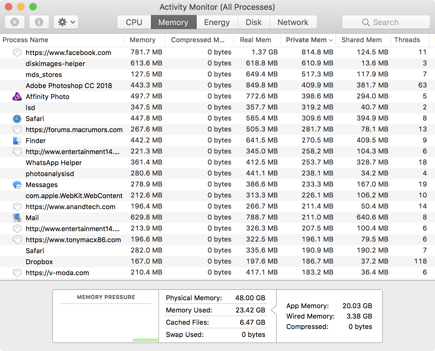Open the Disk tab
435x351 pixels.
tap(254, 22)
